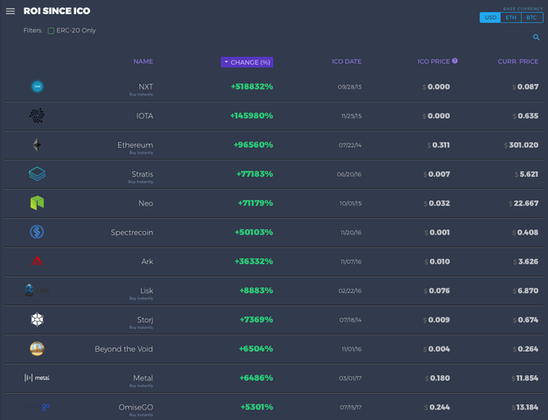This screenshot has height=420, width=548.
Task: Click Buy Instantly under Lisk
Action: (x=141, y=298)
